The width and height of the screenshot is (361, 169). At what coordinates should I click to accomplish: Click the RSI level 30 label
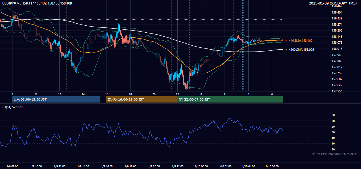tap(333, 144)
